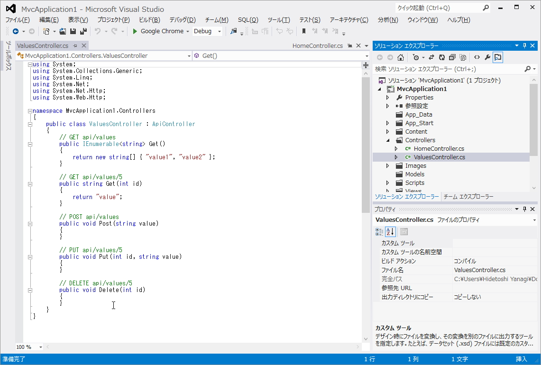The height and width of the screenshot is (365, 541).
Task: Click the Open File icon in the toolbar
Action: pyautogui.click(x=63, y=31)
